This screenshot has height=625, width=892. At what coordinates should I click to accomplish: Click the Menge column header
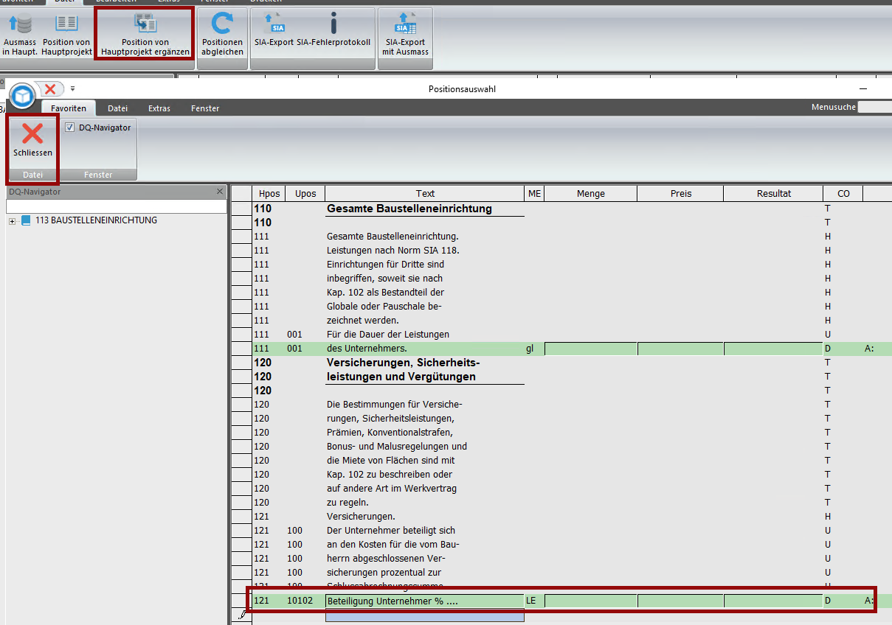pyautogui.click(x=591, y=194)
